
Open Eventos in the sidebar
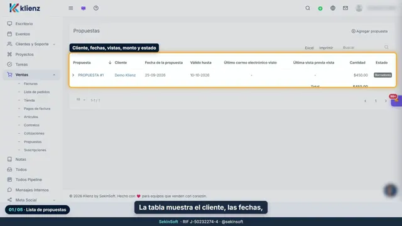click(23, 34)
